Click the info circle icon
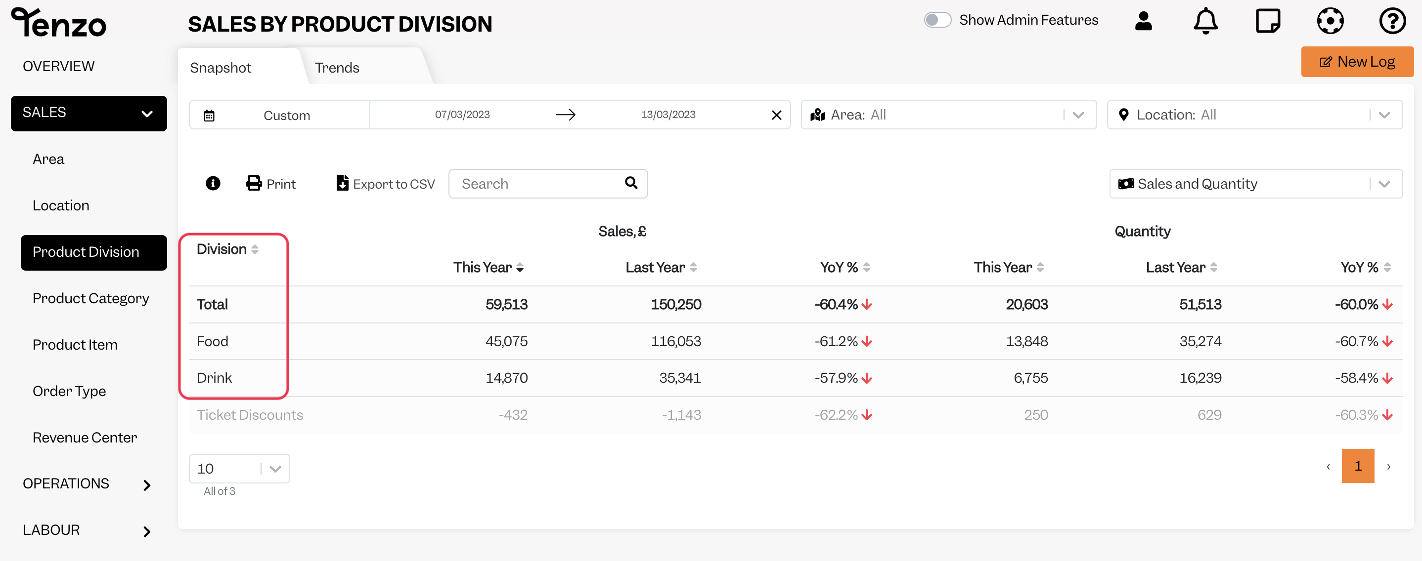Image resolution: width=1422 pixels, height=561 pixels. (213, 184)
